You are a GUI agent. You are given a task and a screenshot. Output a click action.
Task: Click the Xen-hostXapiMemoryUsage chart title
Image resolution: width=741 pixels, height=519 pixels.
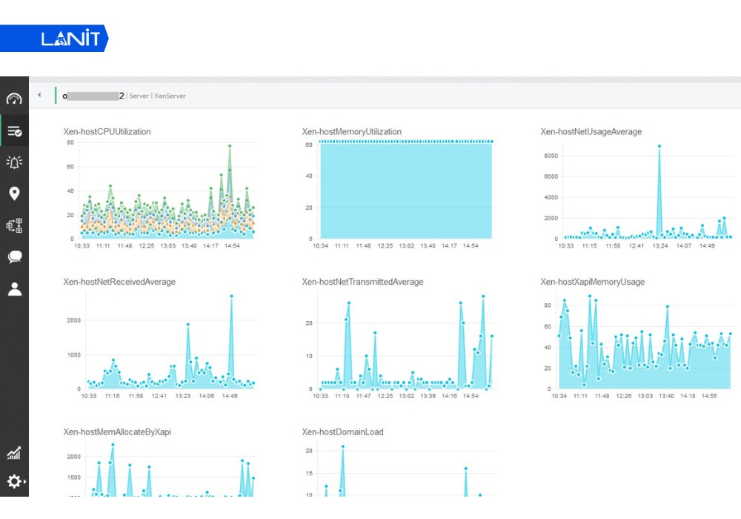[592, 282]
